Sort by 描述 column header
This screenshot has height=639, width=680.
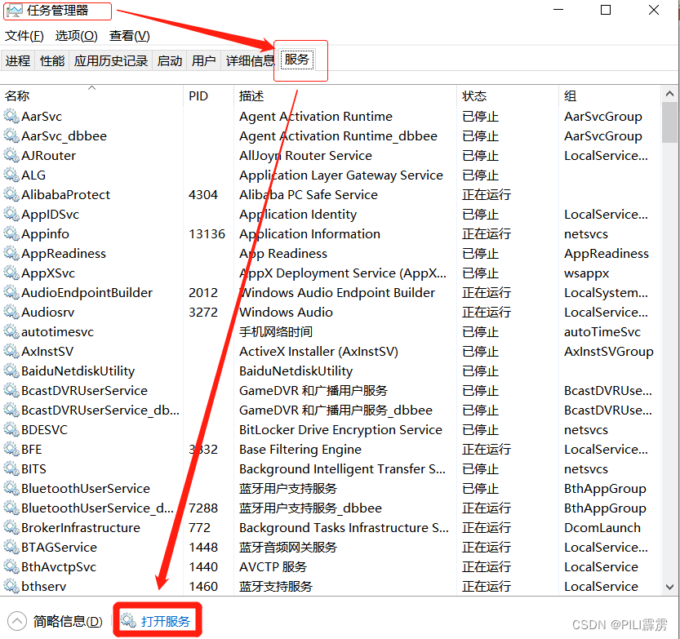tap(344, 95)
